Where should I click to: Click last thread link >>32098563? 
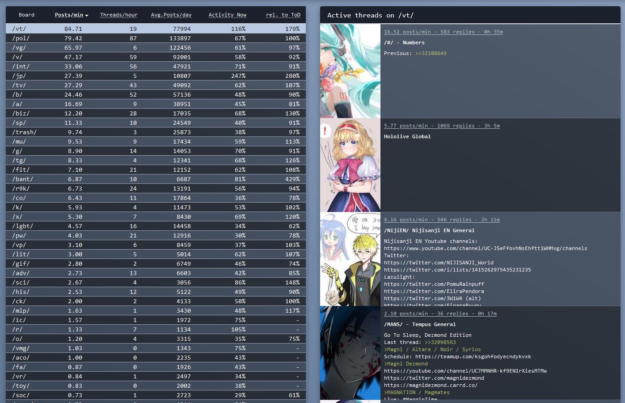[x=440, y=342]
